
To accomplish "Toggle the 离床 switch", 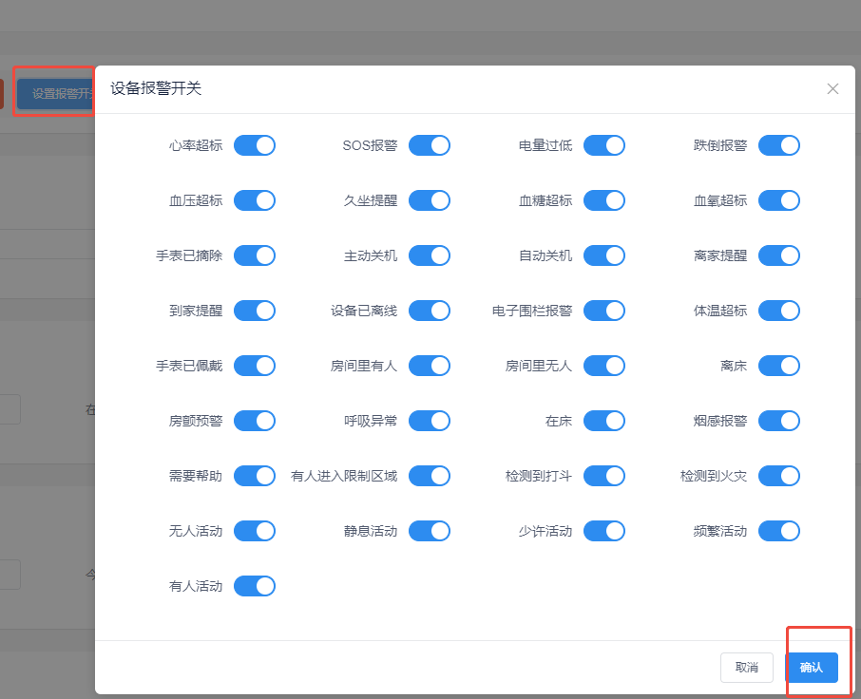I will pos(779,366).
